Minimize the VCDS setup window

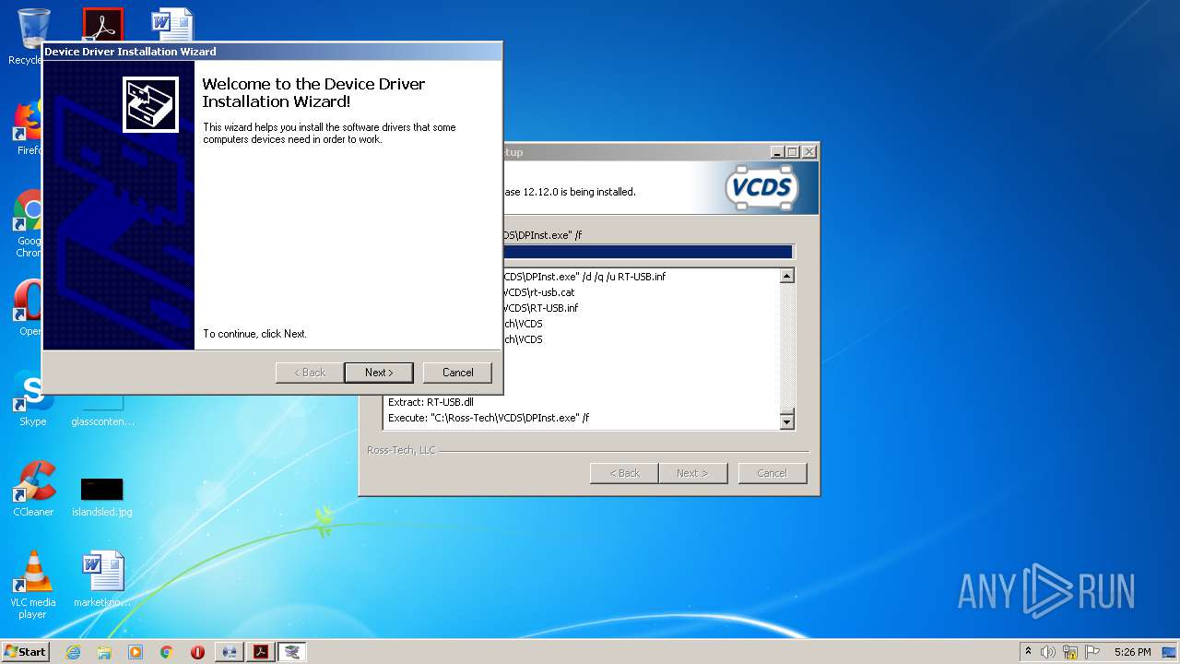pos(777,152)
